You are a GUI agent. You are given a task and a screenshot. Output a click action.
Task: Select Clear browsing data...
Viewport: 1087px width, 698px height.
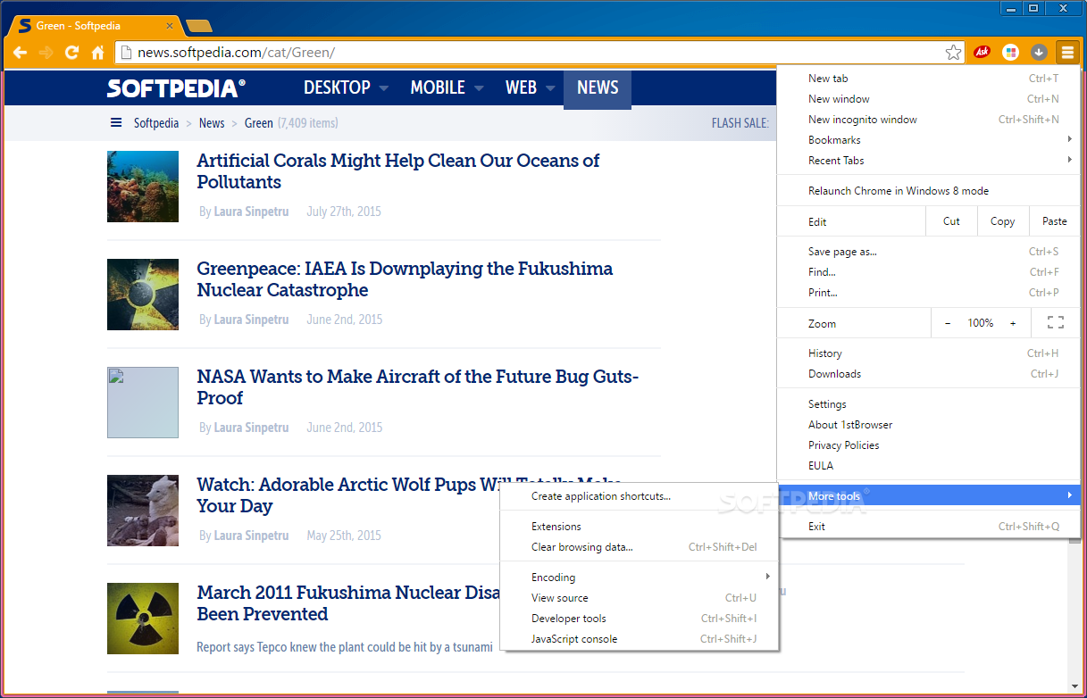click(640, 547)
